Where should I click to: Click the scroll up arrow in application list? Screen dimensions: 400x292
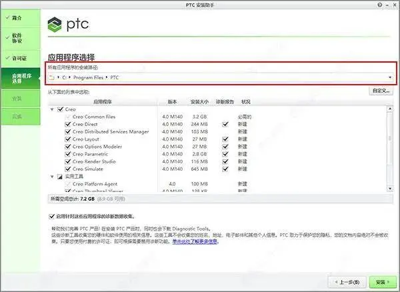tap(390, 109)
